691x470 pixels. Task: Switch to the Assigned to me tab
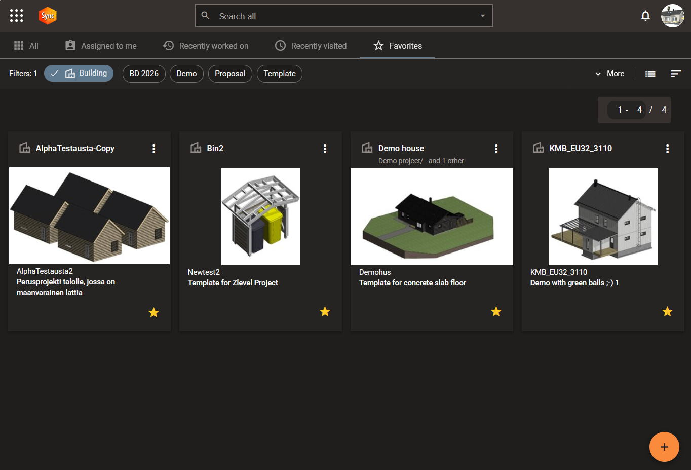[101, 46]
